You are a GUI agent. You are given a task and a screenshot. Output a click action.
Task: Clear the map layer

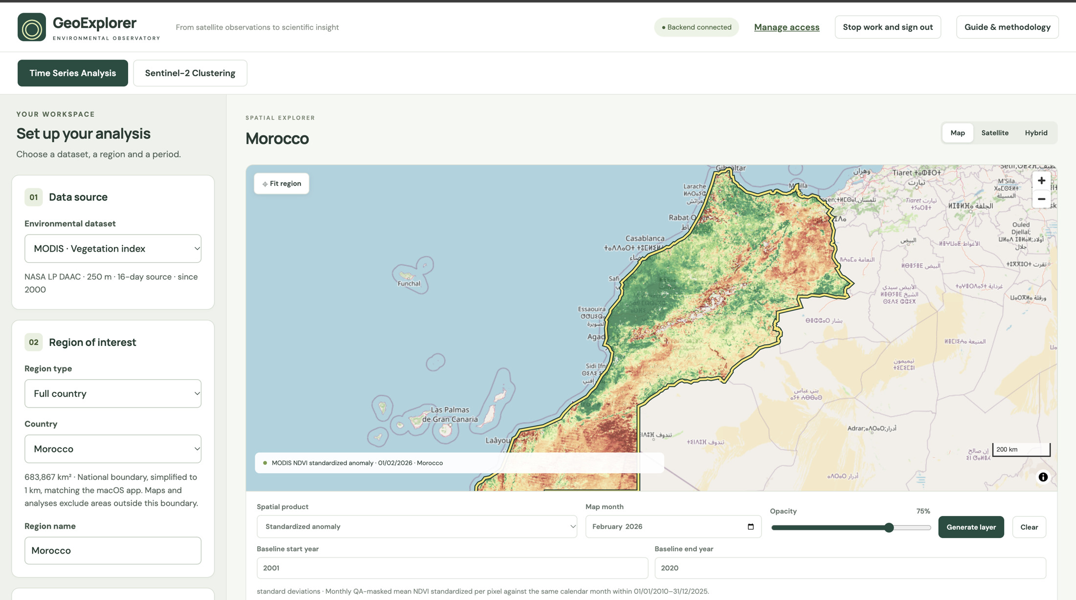tap(1029, 527)
